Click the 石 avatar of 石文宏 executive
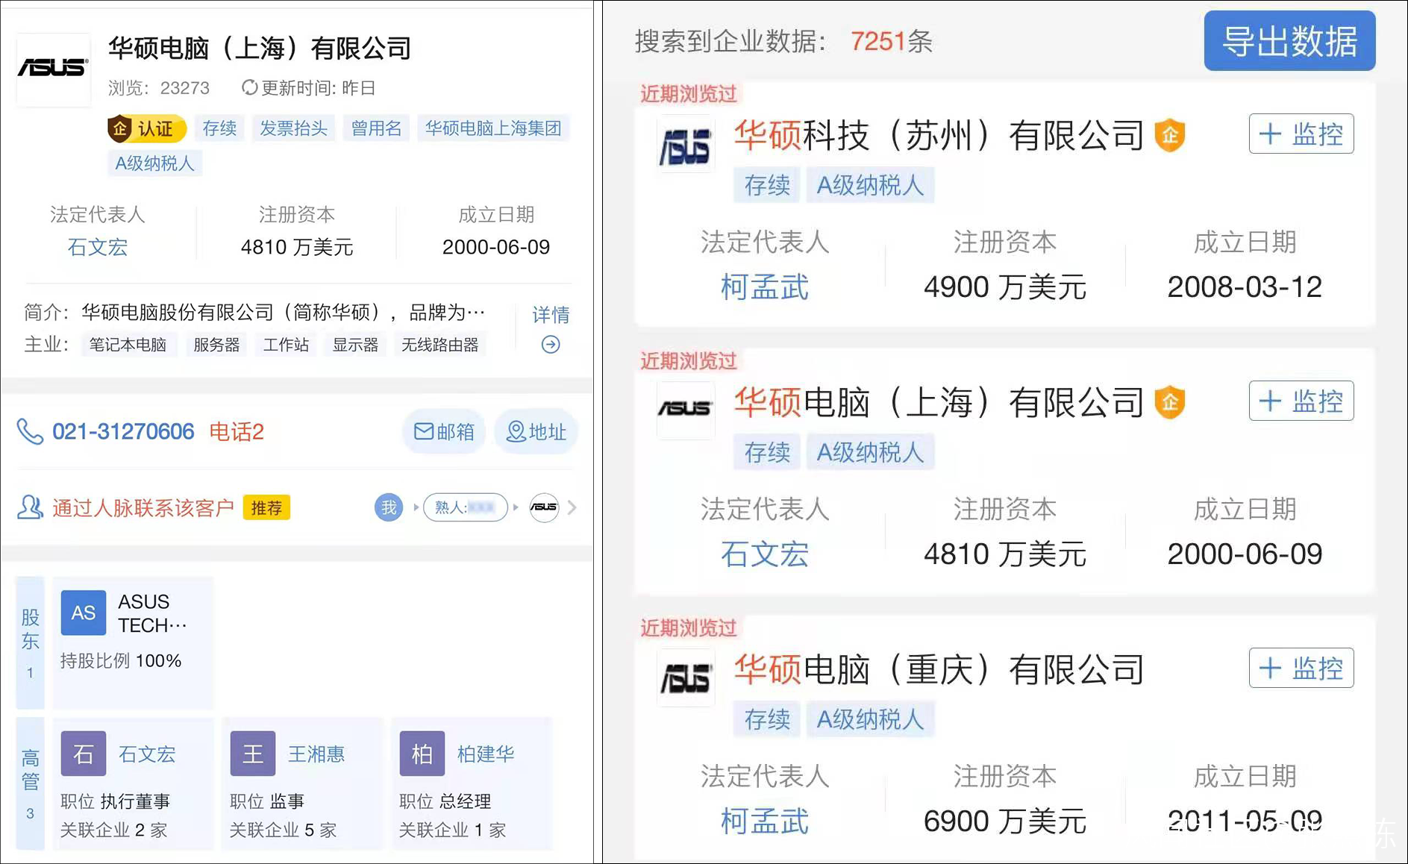The height and width of the screenshot is (864, 1408). tap(83, 754)
